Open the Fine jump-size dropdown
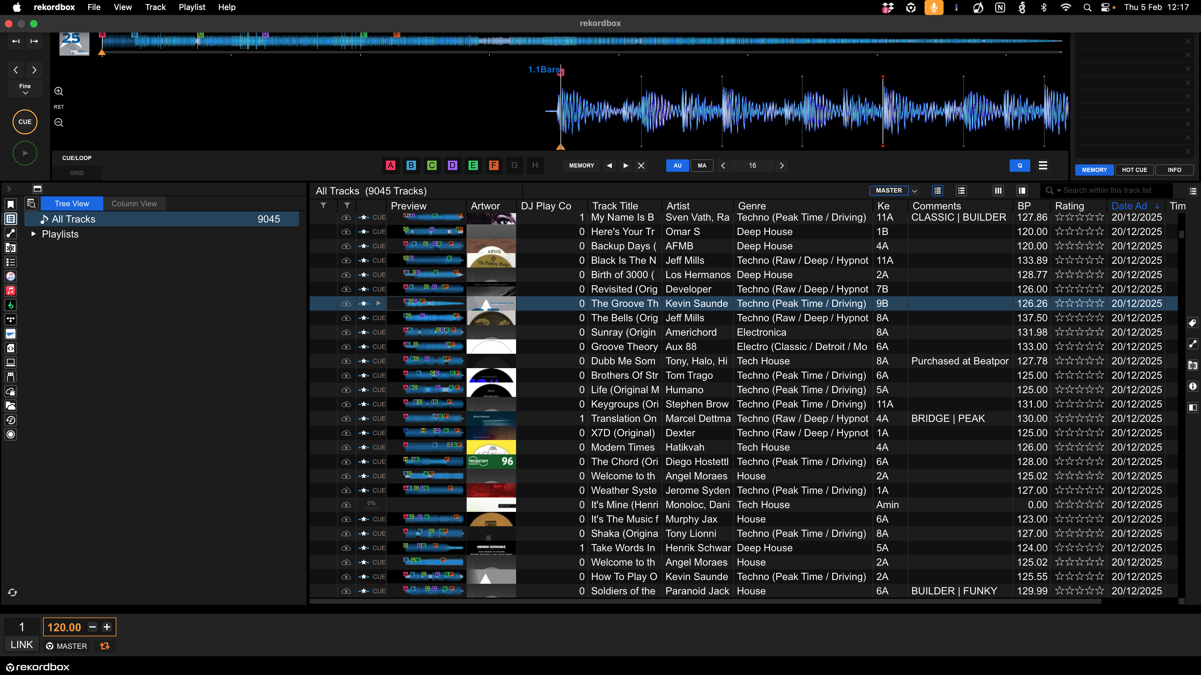The width and height of the screenshot is (1201, 675). pyautogui.click(x=25, y=89)
